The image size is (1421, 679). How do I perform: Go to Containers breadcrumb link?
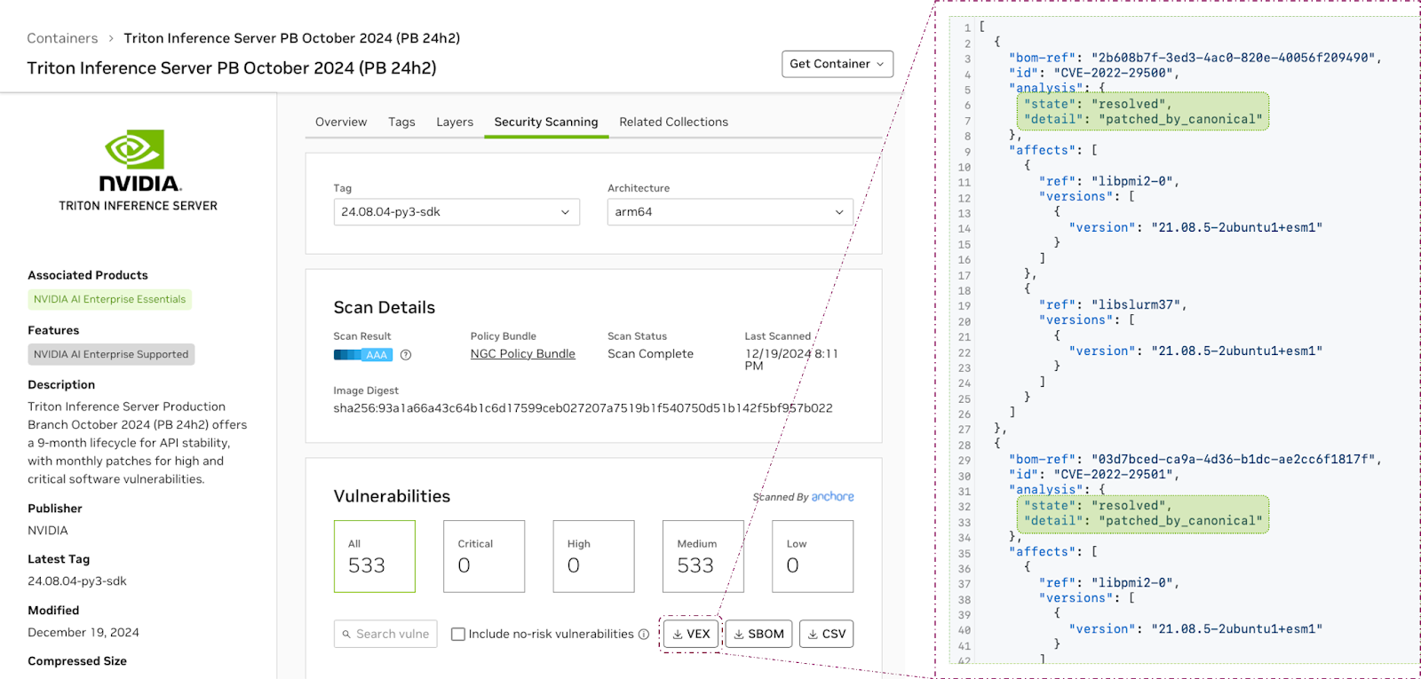coord(62,38)
